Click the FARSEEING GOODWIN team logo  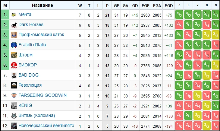(x=14, y=95)
